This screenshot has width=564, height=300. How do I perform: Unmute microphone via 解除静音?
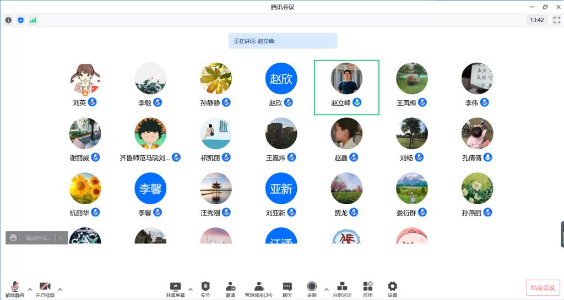15,289
